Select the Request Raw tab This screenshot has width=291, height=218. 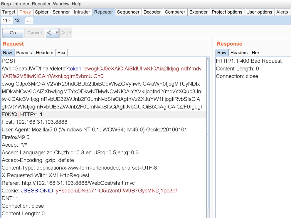8,53
